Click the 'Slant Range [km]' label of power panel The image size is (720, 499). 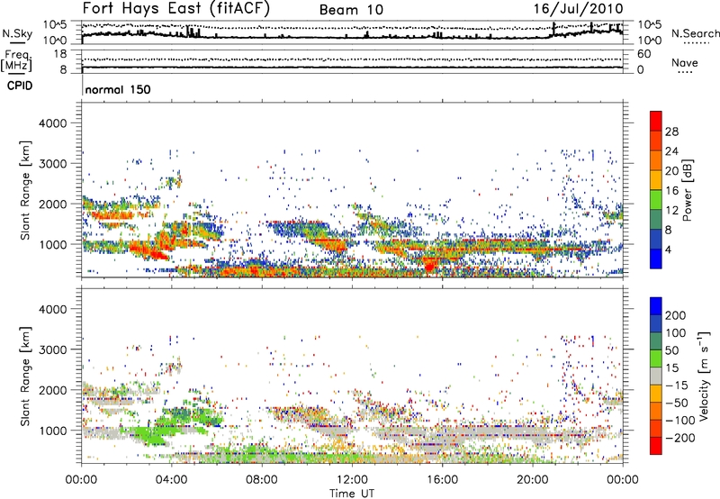click(x=25, y=190)
